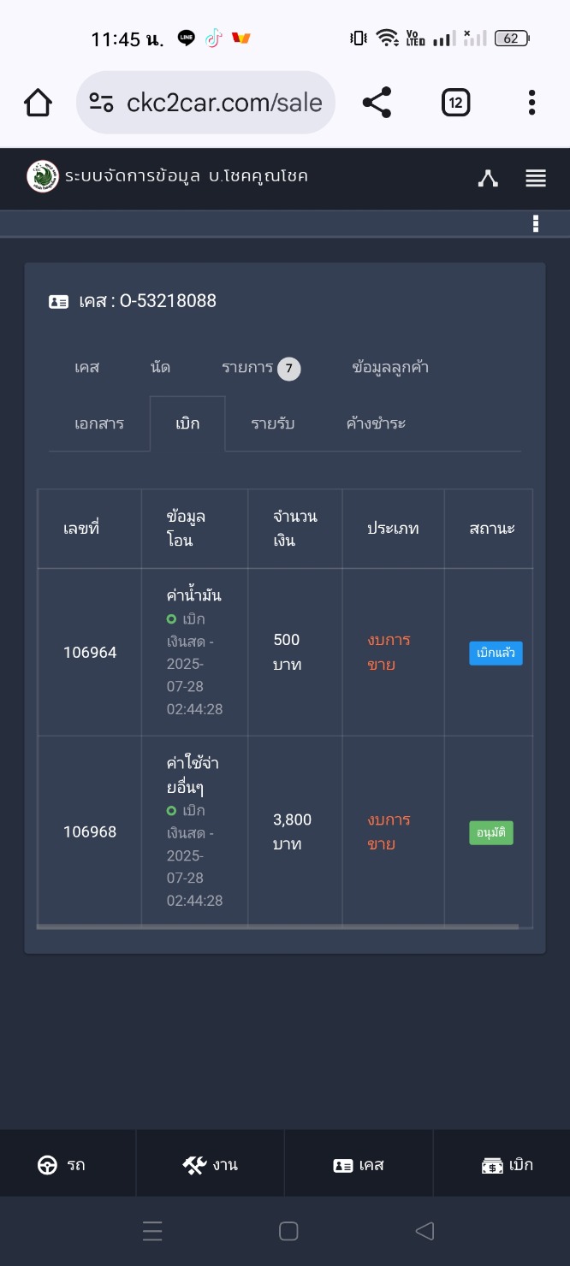Open the browser tab switcher showing 12
The image size is (570, 1266).
point(455,103)
